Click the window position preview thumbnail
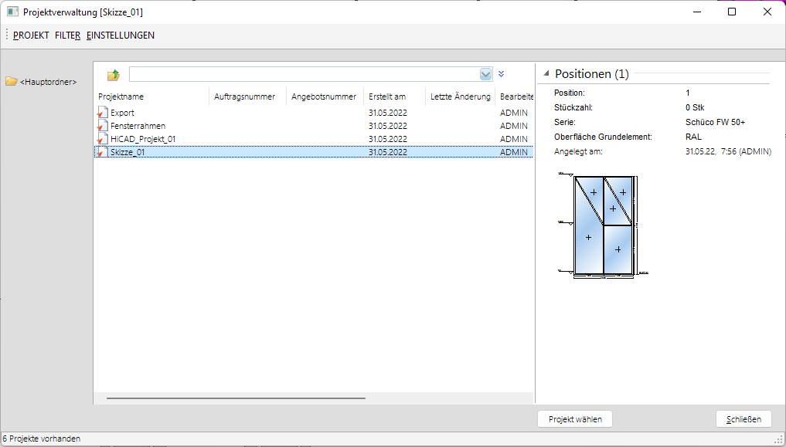Viewport: 786px width, 447px height. click(x=603, y=224)
